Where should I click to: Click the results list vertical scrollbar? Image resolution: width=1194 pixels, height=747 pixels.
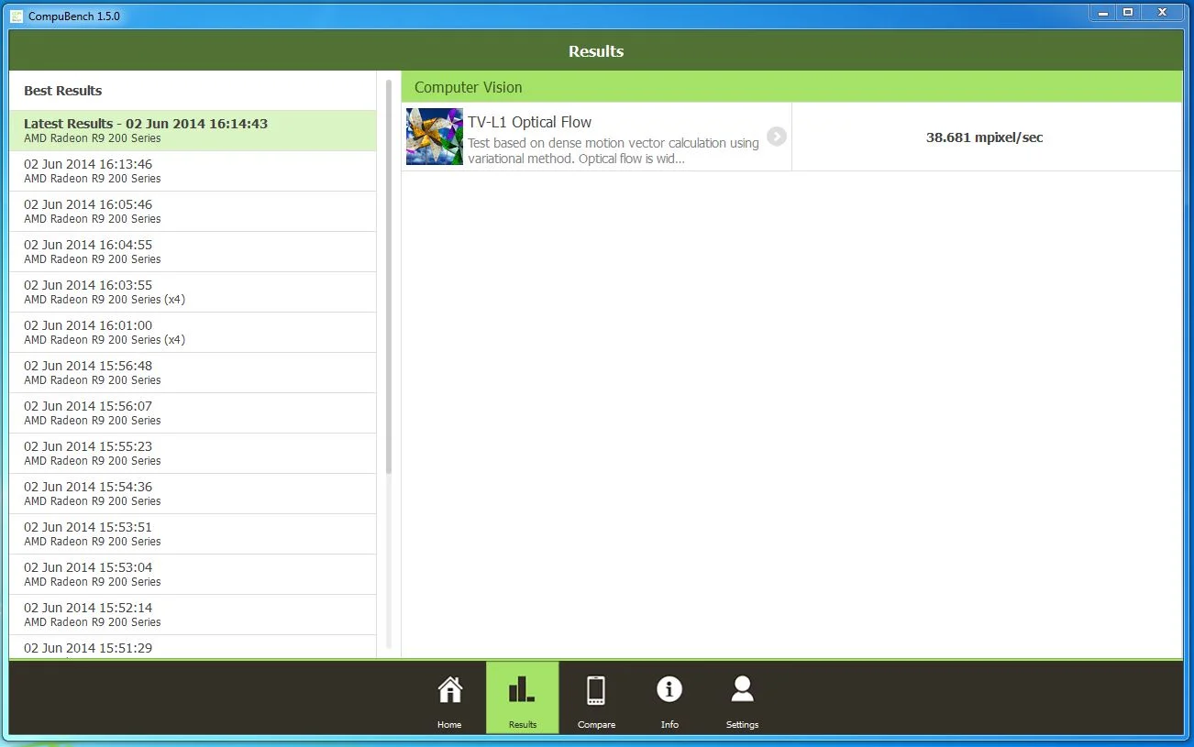click(x=389, y=277)
